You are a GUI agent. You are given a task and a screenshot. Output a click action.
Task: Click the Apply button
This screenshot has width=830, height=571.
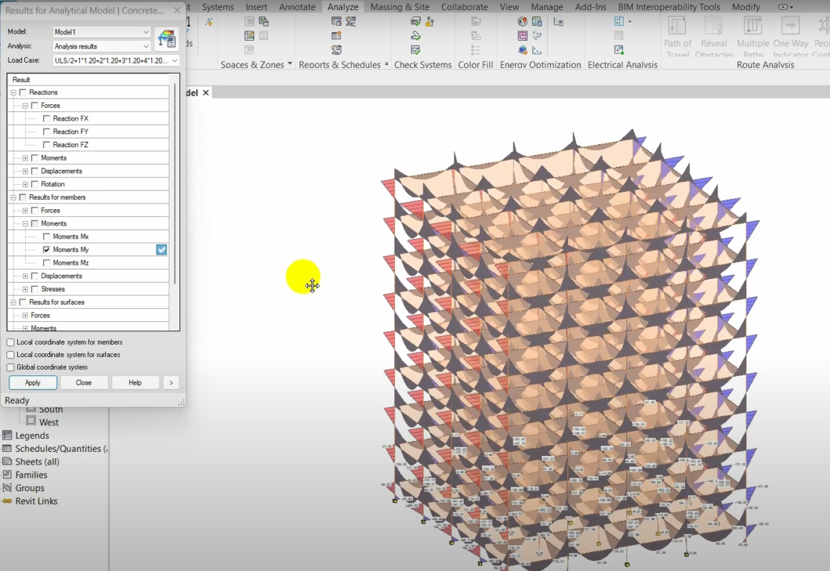point(32,383)
